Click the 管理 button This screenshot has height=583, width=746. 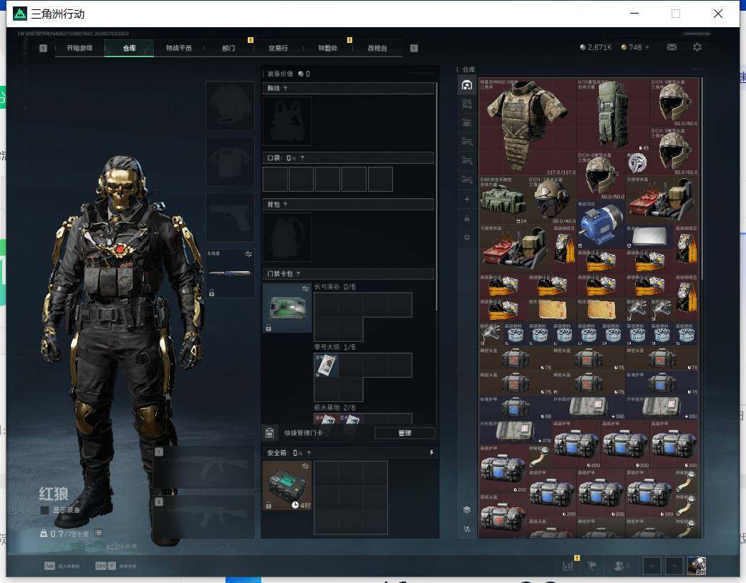pyautogui.click(x=405, y=433)
